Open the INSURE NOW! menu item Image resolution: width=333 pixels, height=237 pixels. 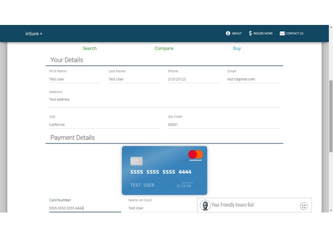tap(261, 34)
